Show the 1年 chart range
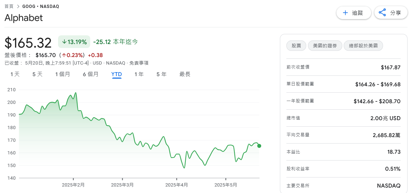The width and height of the screenshot is (409, 193). point(139,74)
